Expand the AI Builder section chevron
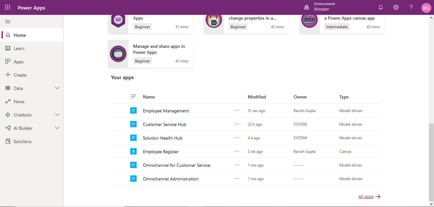Screen dimensions: 434x207 tap(57, 128)
